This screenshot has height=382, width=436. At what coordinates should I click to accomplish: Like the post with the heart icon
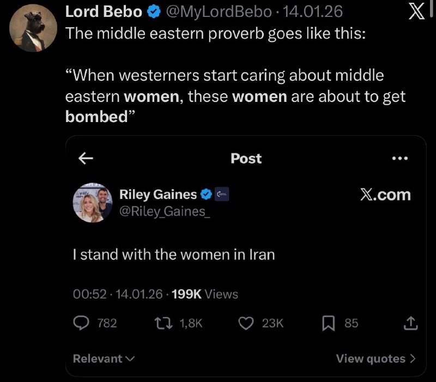247,323
